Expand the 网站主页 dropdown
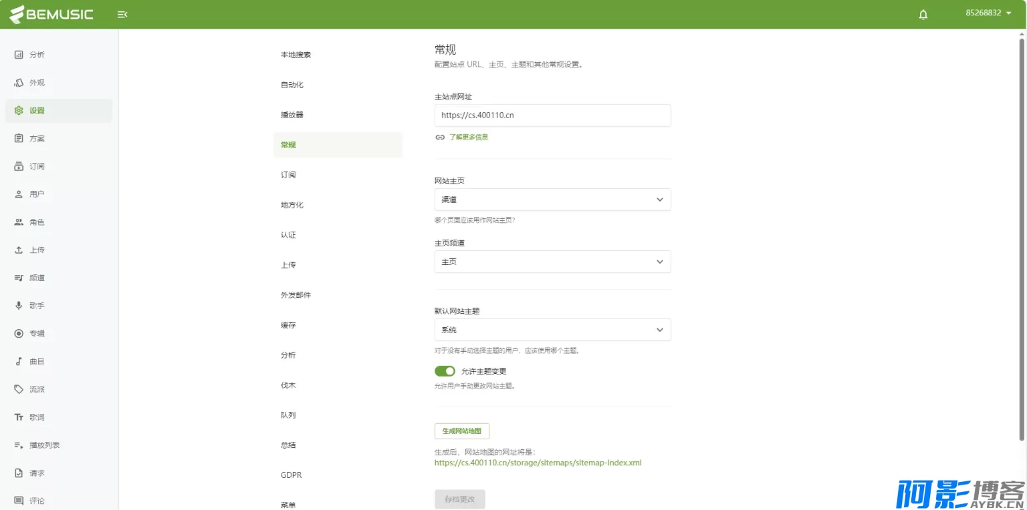Image resolution: width=1027 pixels, height=510 pixels. pyautogui.click(x=552, y=200)
